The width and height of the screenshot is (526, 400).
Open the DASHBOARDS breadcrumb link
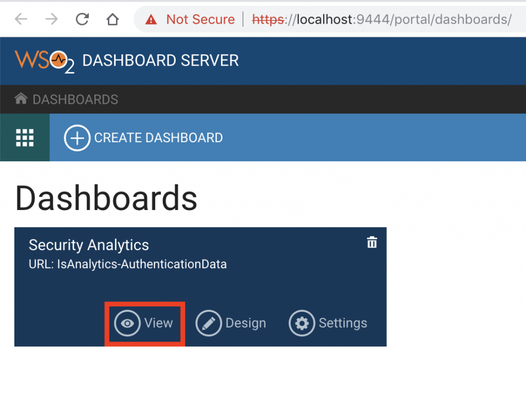click(x=75, y=99)
